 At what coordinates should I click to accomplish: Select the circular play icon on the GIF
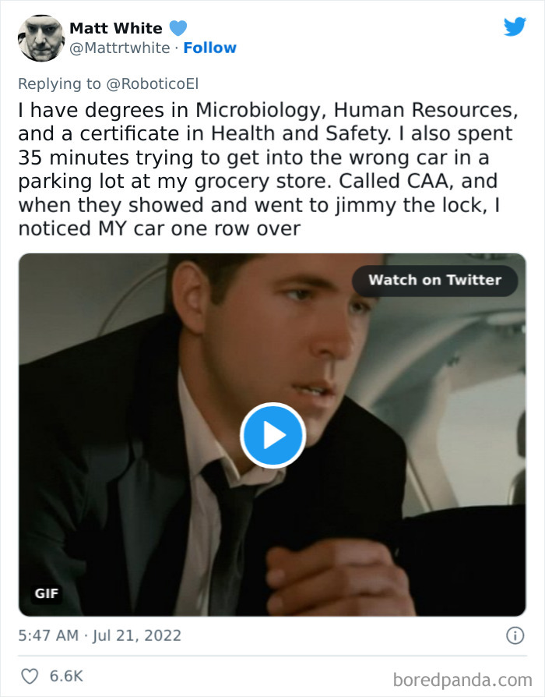point(272,436)
